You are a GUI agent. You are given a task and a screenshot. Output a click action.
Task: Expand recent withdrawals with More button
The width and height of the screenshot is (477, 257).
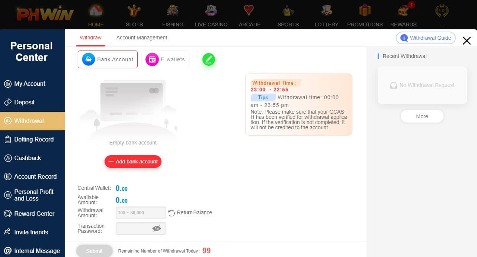pyautogui.click(x=422, y=116)
